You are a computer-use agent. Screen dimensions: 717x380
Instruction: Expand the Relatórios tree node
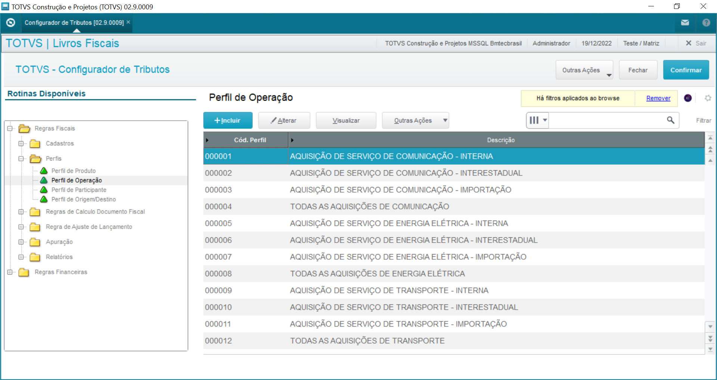tap(21, 257)
